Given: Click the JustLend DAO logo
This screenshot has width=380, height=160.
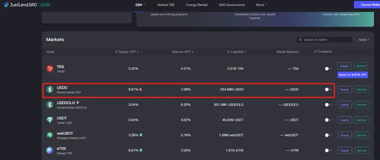Looking at the screenshot, I should (x=20, y=4).
